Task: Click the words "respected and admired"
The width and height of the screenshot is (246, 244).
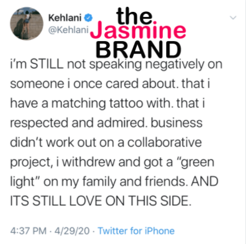Action: tap(77, 123)
